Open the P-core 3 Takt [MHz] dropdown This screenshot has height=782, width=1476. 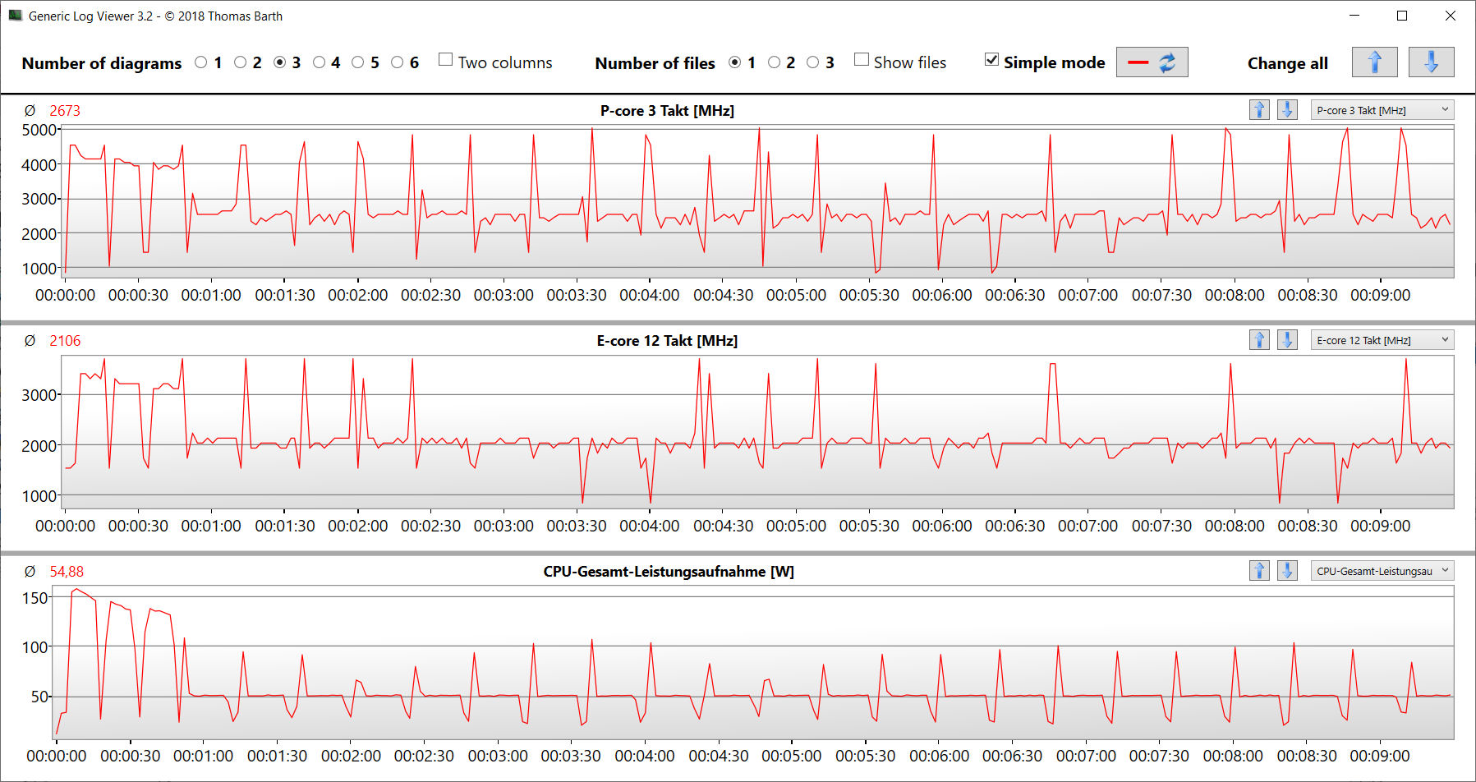point(1382,110)
